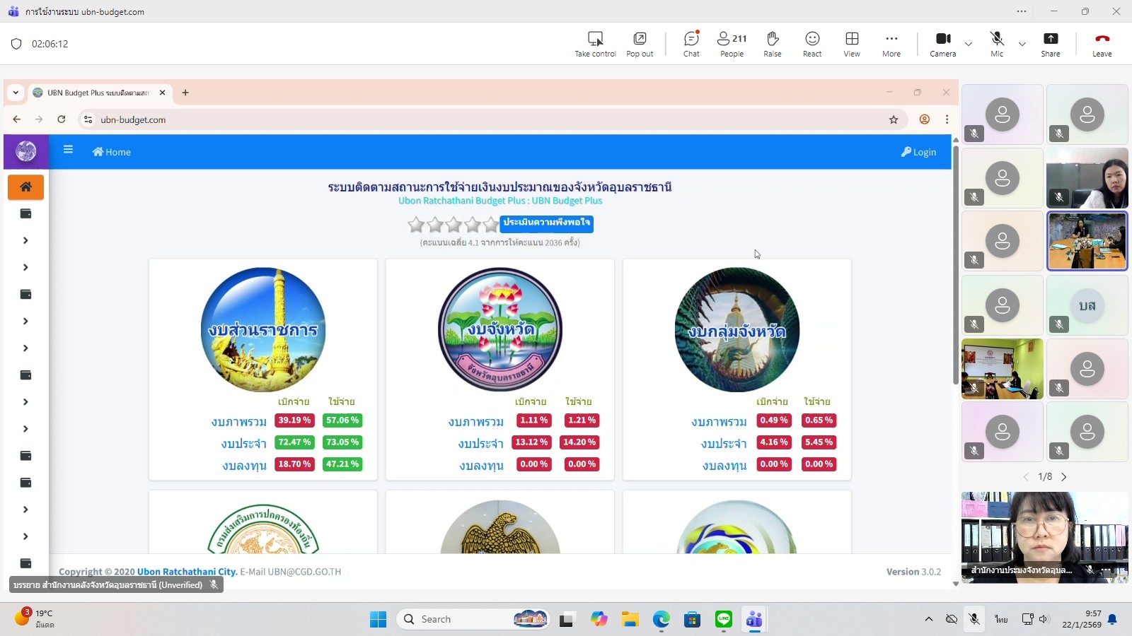Toggle mic mute in Windows system tray

(x=974, y=619)
